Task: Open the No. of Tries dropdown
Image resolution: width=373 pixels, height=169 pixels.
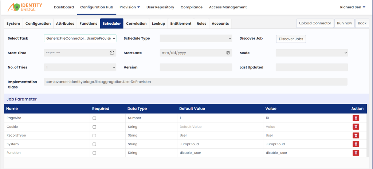Action: 80,67
